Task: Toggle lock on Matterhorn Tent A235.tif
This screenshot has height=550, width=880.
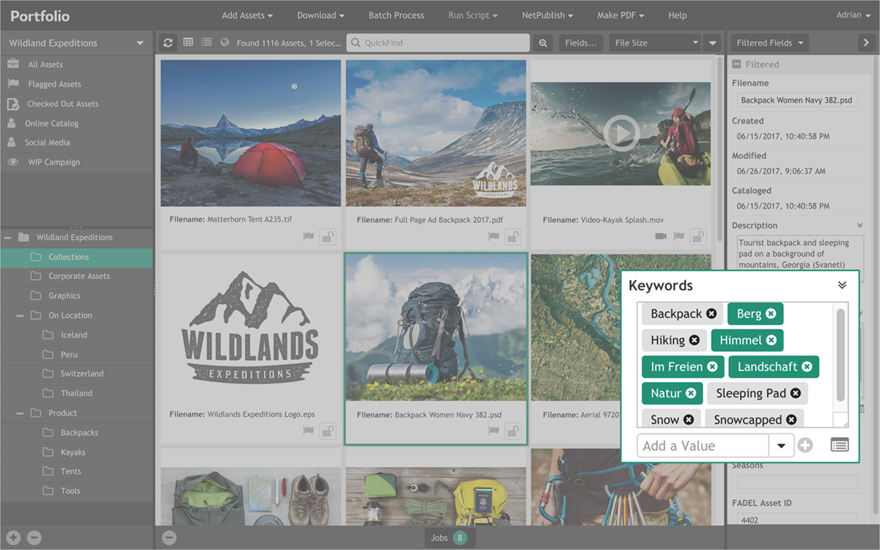Action: (x=328, y=237)
